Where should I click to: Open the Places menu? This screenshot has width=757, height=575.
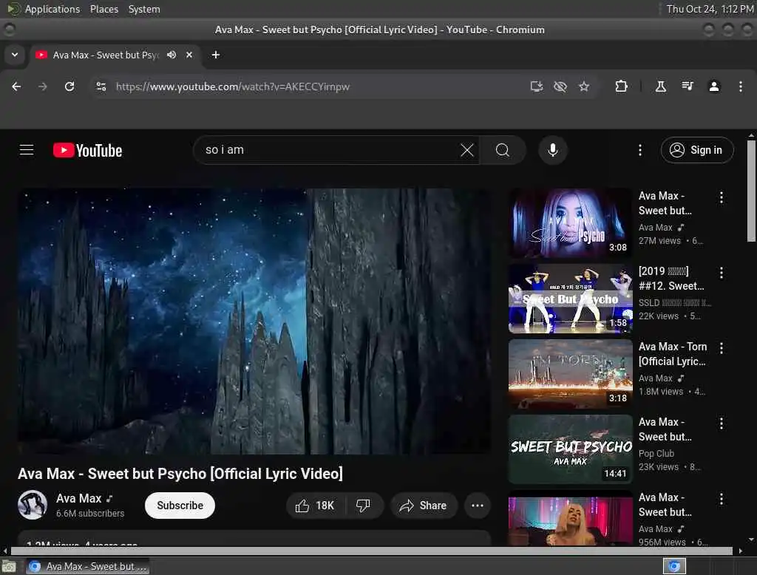tap(103, 9)
